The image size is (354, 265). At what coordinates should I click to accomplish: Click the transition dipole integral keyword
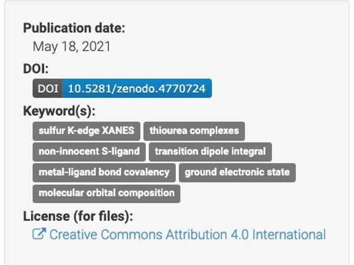210,152
